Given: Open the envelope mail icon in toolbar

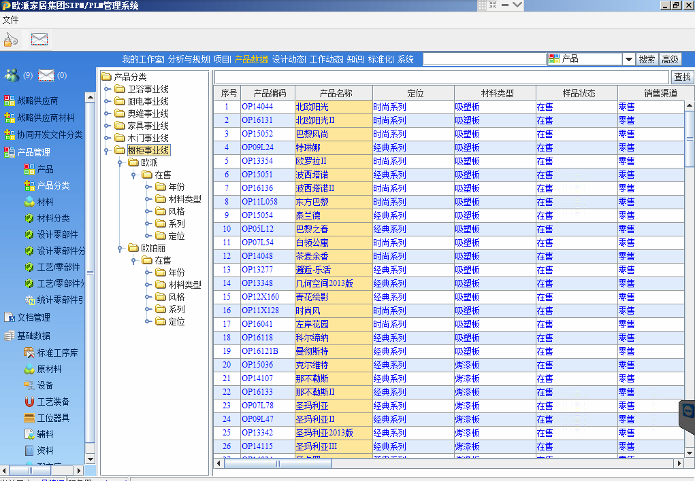Looking at the screenshot, I should (x=39, y=39).
